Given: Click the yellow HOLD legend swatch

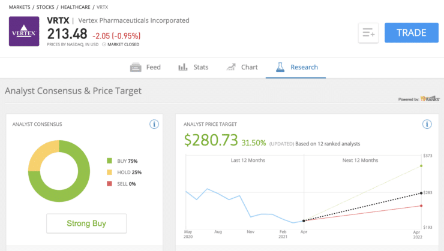Looking at the screenshot, I should [109, 172].
